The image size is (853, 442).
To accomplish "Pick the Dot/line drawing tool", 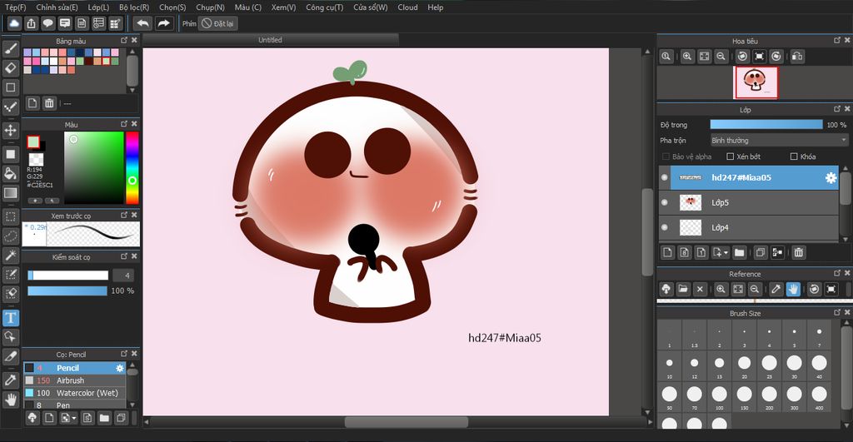I will click(11, 107).
